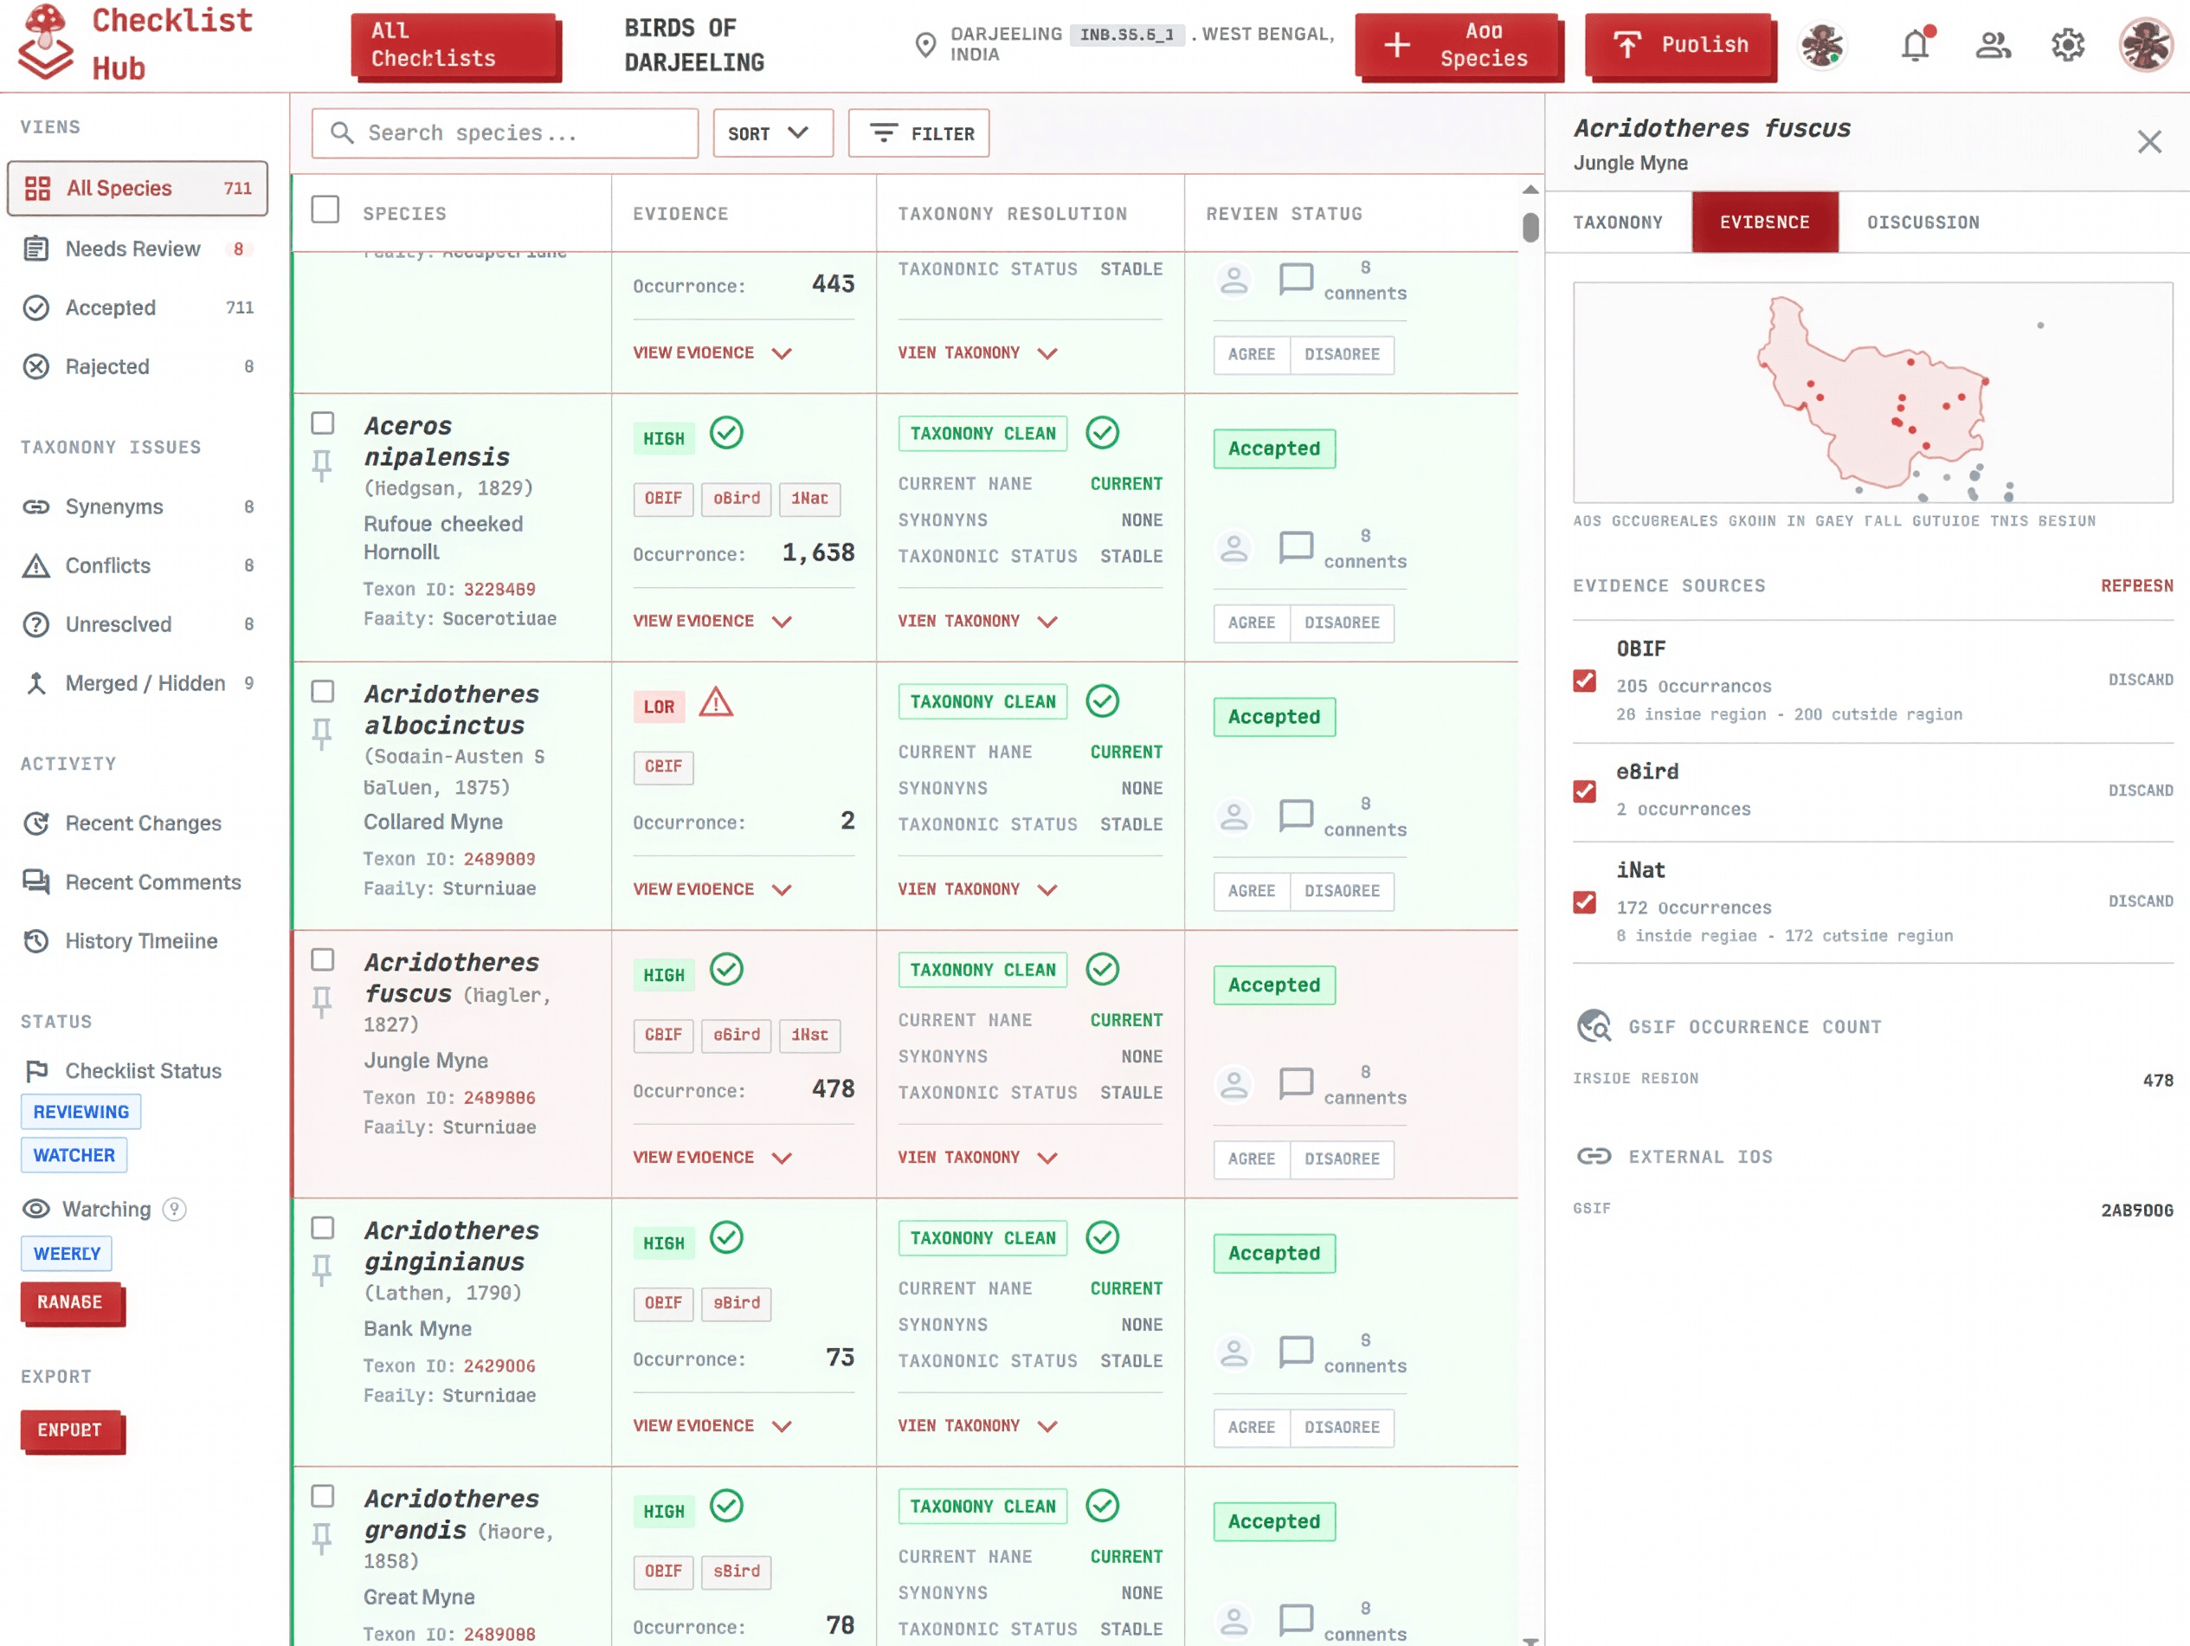
Task: Click the reviewer avatar for Acridotheres ginginianus
Action: 1233,1352
